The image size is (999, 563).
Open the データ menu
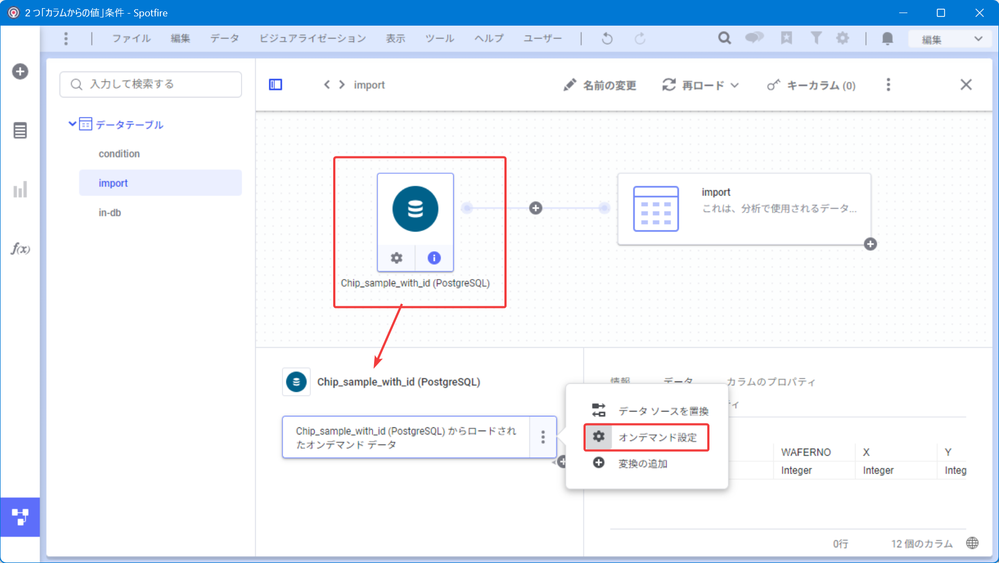point(225,39)
